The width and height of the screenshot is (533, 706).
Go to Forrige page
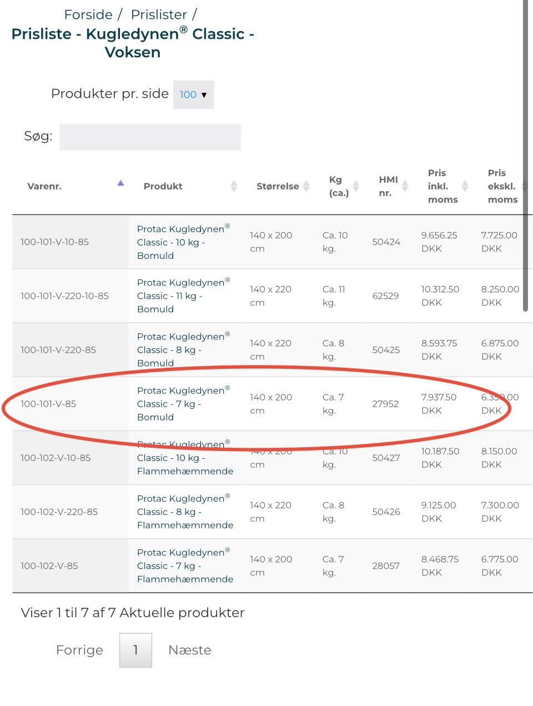coord(79,650)
